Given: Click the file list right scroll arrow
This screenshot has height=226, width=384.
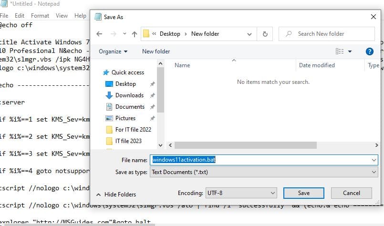Looking at the screenshot, I should [377, 145].
